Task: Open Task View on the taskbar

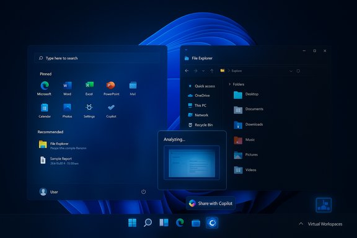Action: pos(164,223)
